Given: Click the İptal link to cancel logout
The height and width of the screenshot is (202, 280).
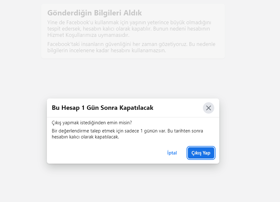Looking at the screenshot, I should point(172,153).
